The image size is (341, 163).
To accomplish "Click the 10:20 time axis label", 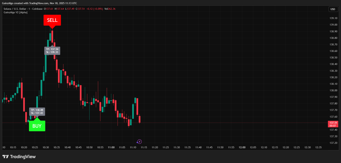I will 24,147.
